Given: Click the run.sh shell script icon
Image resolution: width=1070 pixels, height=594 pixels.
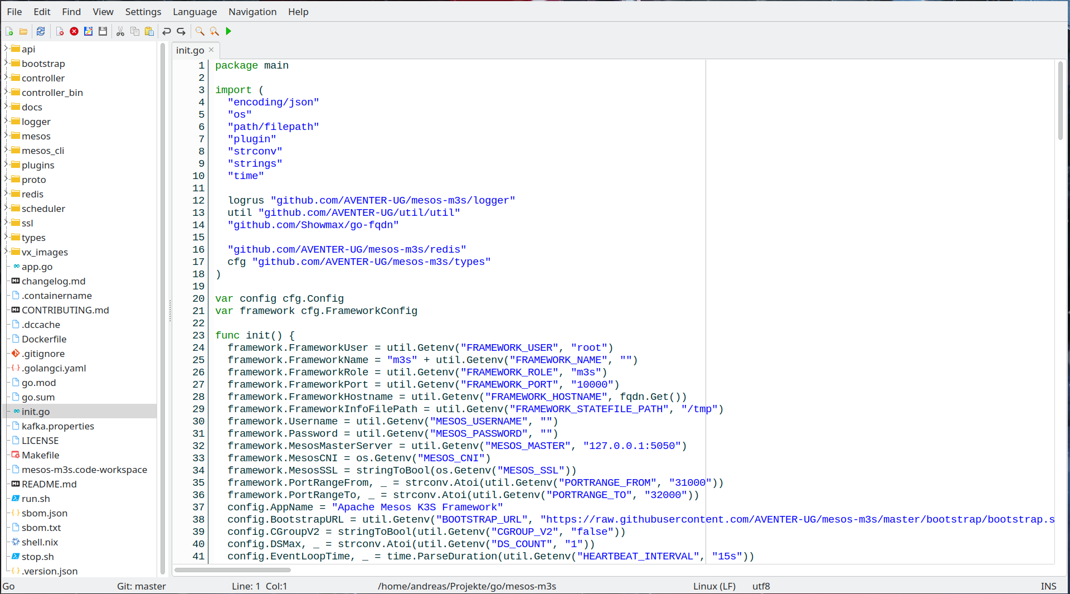Looking at the screenshot, I should [x=16, y=499].
